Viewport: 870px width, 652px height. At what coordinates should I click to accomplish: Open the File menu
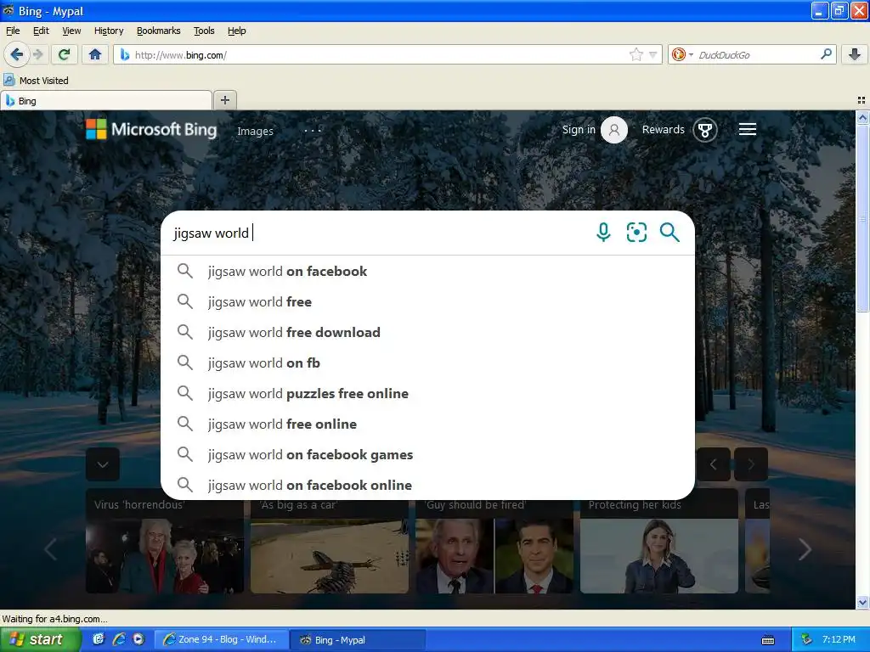pyautogui.click(x=13, y=31)
